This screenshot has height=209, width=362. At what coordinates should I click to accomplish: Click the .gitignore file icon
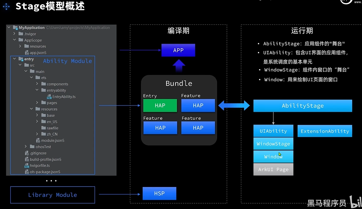click(27, 153)
